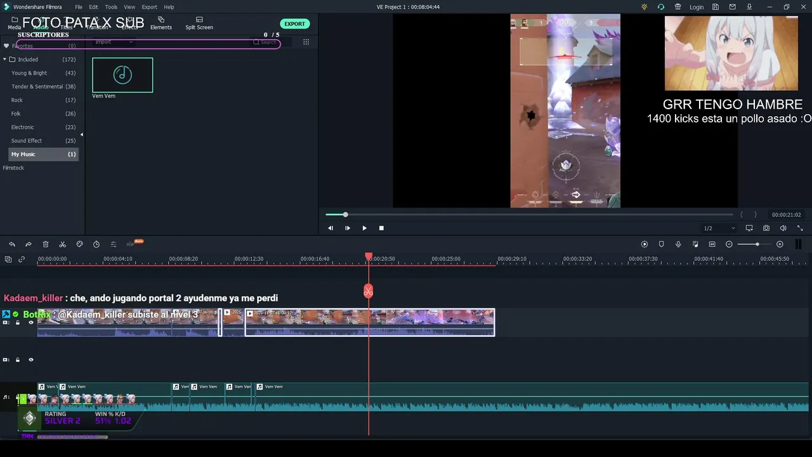The width and height of the screenshot is (812, 457).
Task: Open the Filmstock library link
Action: click(x=13, y=168)
